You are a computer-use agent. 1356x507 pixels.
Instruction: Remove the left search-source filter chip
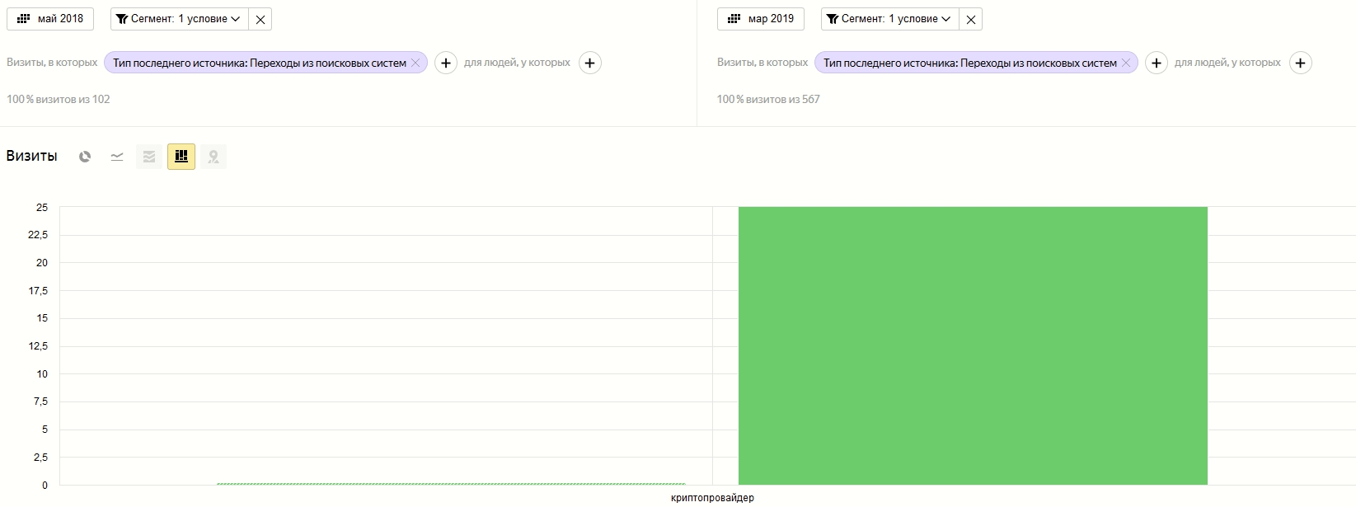[415, 63]
